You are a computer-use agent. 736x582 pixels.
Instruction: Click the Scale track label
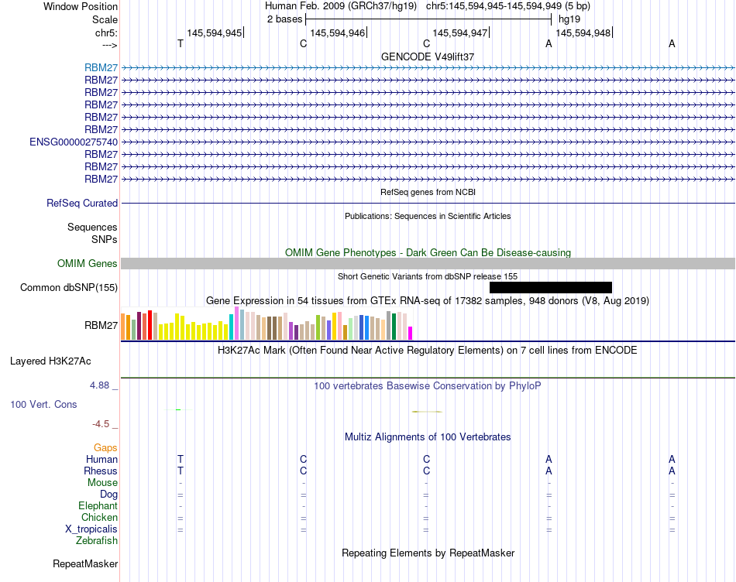point(105,19)
